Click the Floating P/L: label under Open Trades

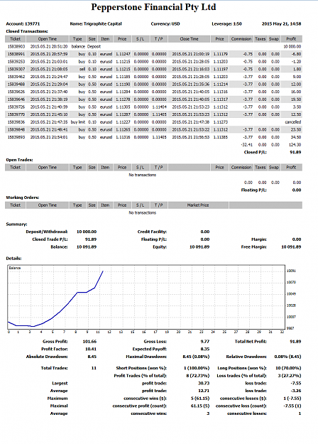[x=254, y=190]
